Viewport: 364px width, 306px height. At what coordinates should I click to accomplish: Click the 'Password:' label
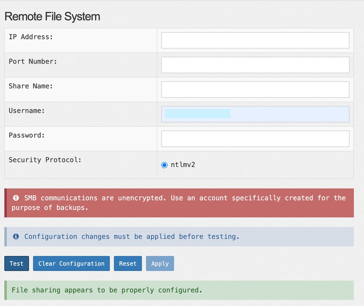[27, 135]
